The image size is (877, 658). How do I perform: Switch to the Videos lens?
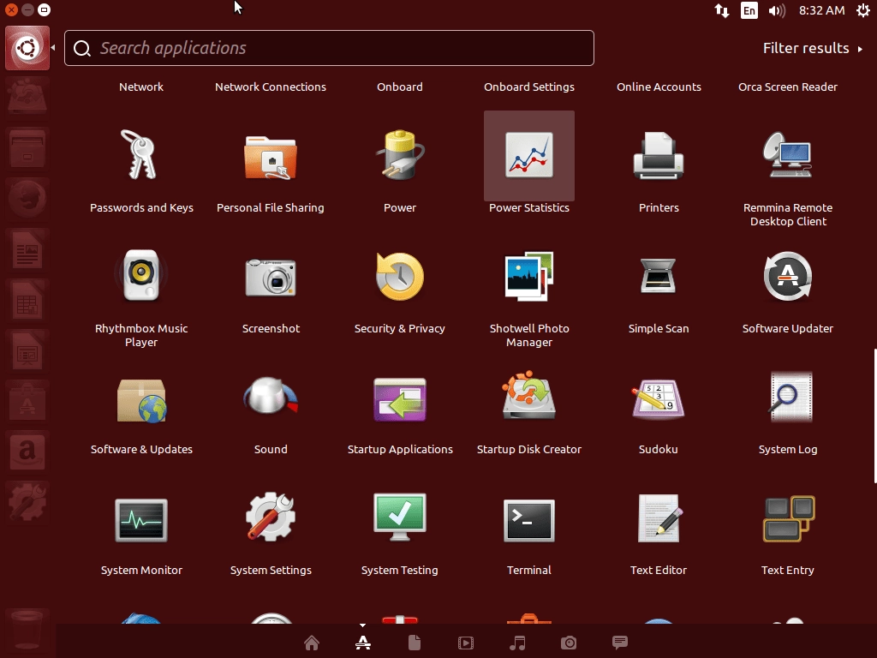point(466,643)
